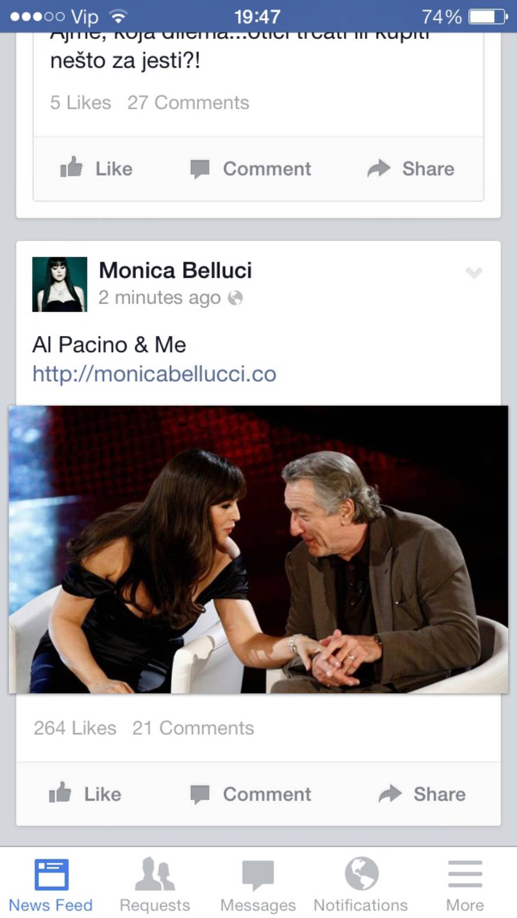Tap the share arrow icon on the top post

379,169
